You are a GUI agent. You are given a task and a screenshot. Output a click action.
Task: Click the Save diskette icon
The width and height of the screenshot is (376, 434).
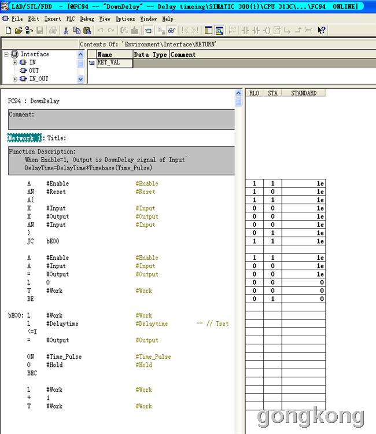40,30
